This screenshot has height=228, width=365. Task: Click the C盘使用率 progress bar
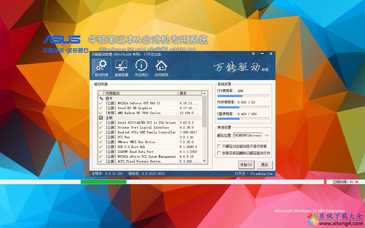coord(243,119)
